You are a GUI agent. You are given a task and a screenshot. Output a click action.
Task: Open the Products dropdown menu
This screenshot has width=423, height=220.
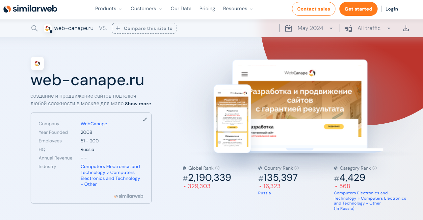pyautogui.click(x=108, y=9)
